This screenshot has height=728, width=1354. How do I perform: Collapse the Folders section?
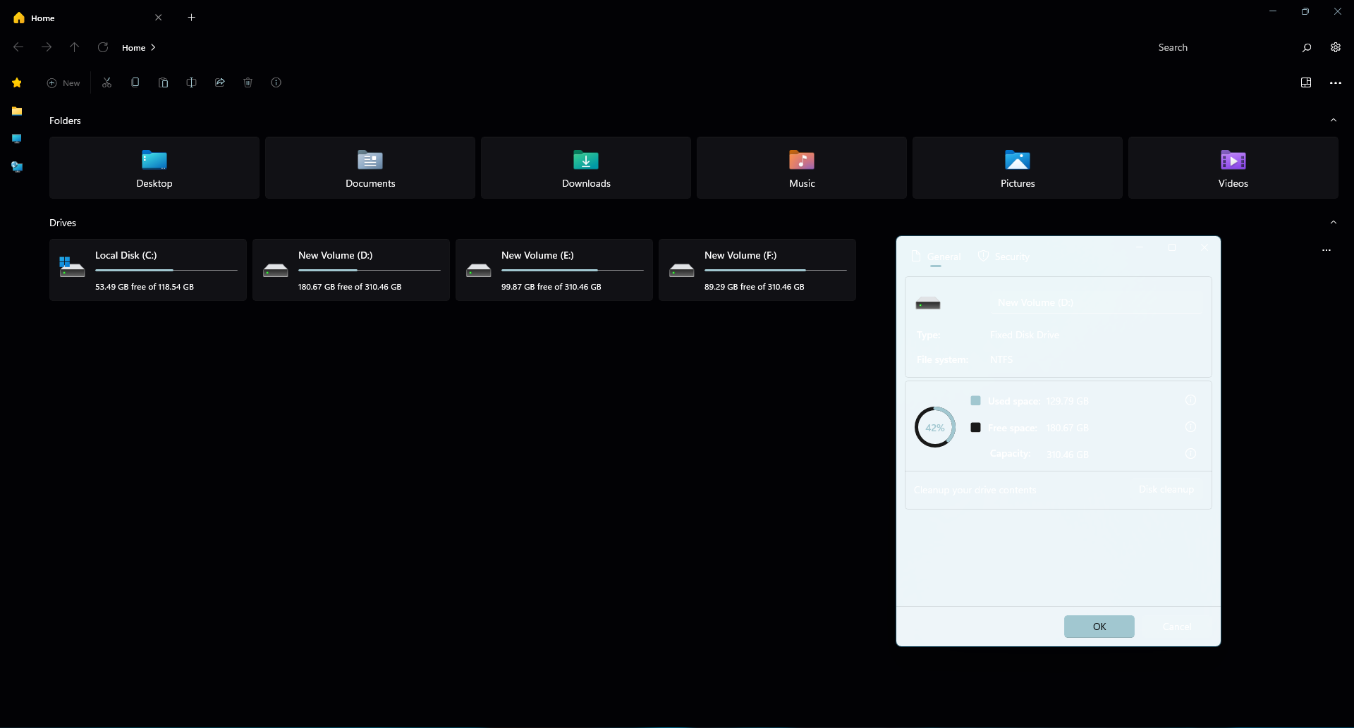click(1333, 120)
